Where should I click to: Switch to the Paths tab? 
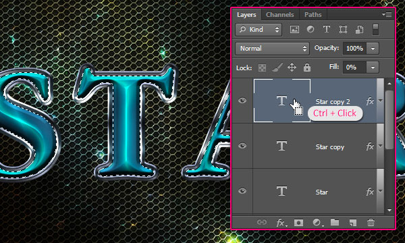313,15
